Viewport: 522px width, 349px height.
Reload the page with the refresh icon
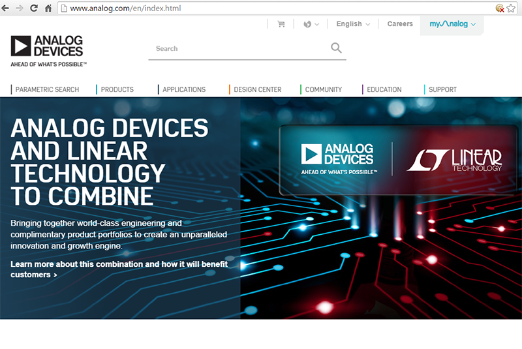point(34,8)
